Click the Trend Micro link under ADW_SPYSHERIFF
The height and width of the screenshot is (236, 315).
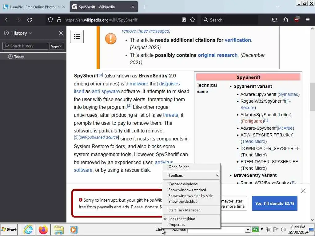[253, 141]
